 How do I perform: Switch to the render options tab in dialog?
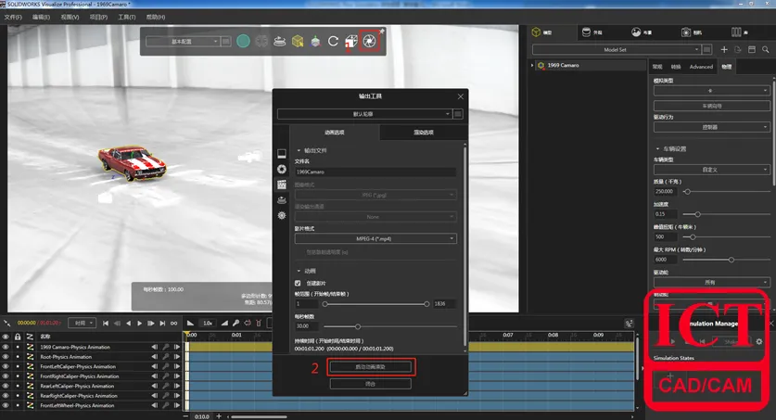(x=424, y=133)
